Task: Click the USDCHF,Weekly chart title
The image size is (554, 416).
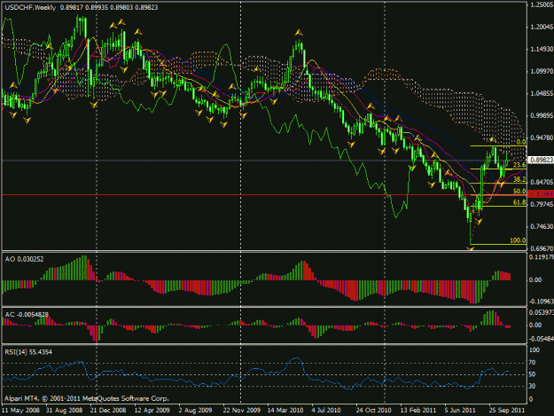Action: point(30,7)
